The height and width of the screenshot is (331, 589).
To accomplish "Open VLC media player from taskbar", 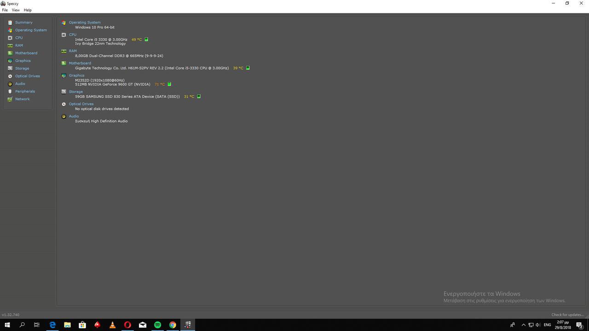I will (x=112, y=325).
